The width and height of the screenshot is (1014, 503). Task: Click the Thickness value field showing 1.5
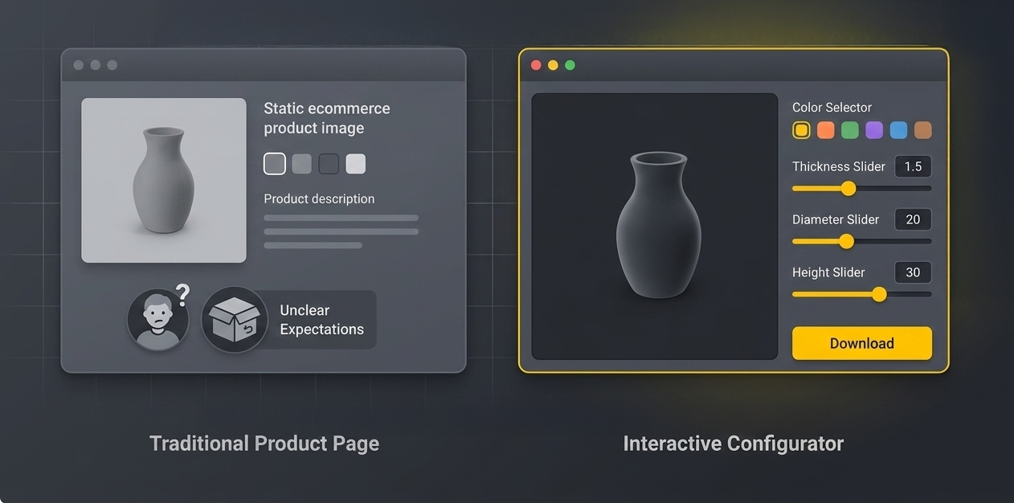pos(913,166)
